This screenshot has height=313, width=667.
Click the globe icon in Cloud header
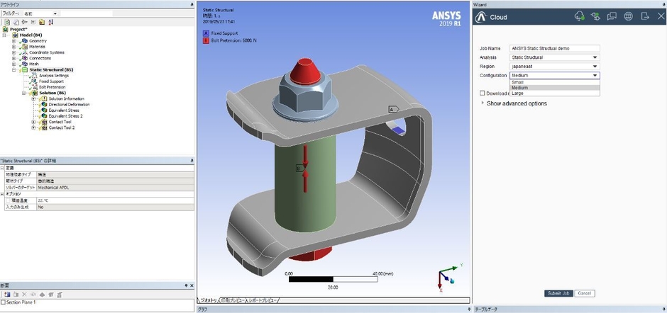pyautogui.click(x=629, y=16)
